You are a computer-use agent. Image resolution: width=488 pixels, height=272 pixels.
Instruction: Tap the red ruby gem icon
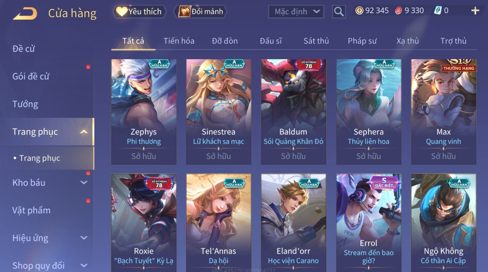398,11
